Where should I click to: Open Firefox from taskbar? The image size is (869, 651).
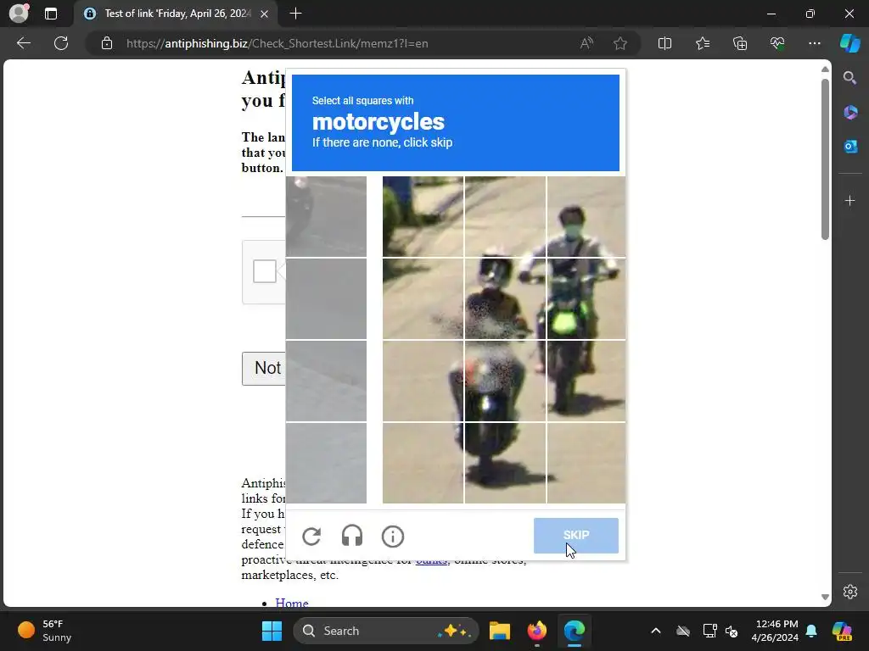coord(536,631)
